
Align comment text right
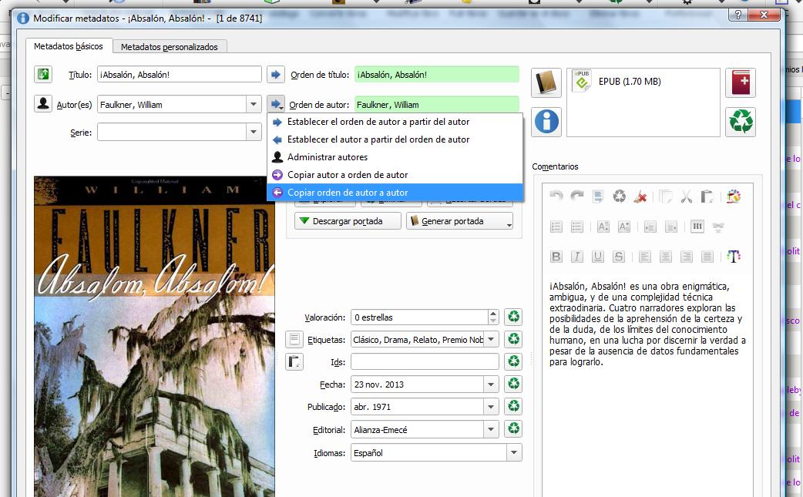pos(686,257)
